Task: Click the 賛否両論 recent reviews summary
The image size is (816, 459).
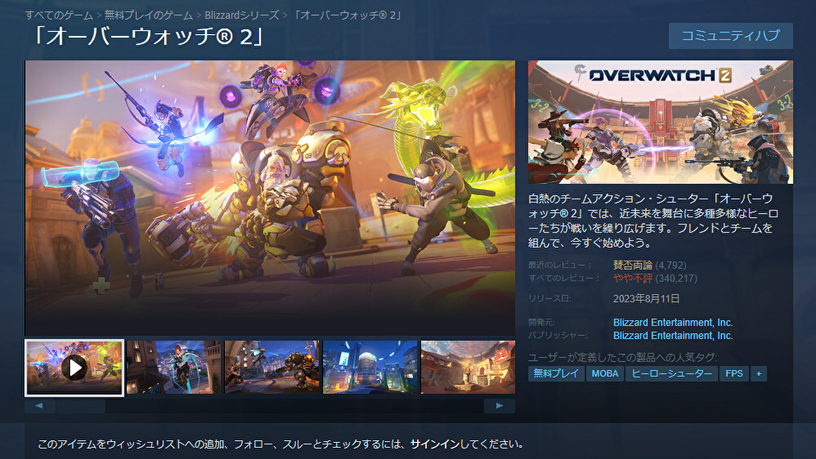Action: (632, 265)
